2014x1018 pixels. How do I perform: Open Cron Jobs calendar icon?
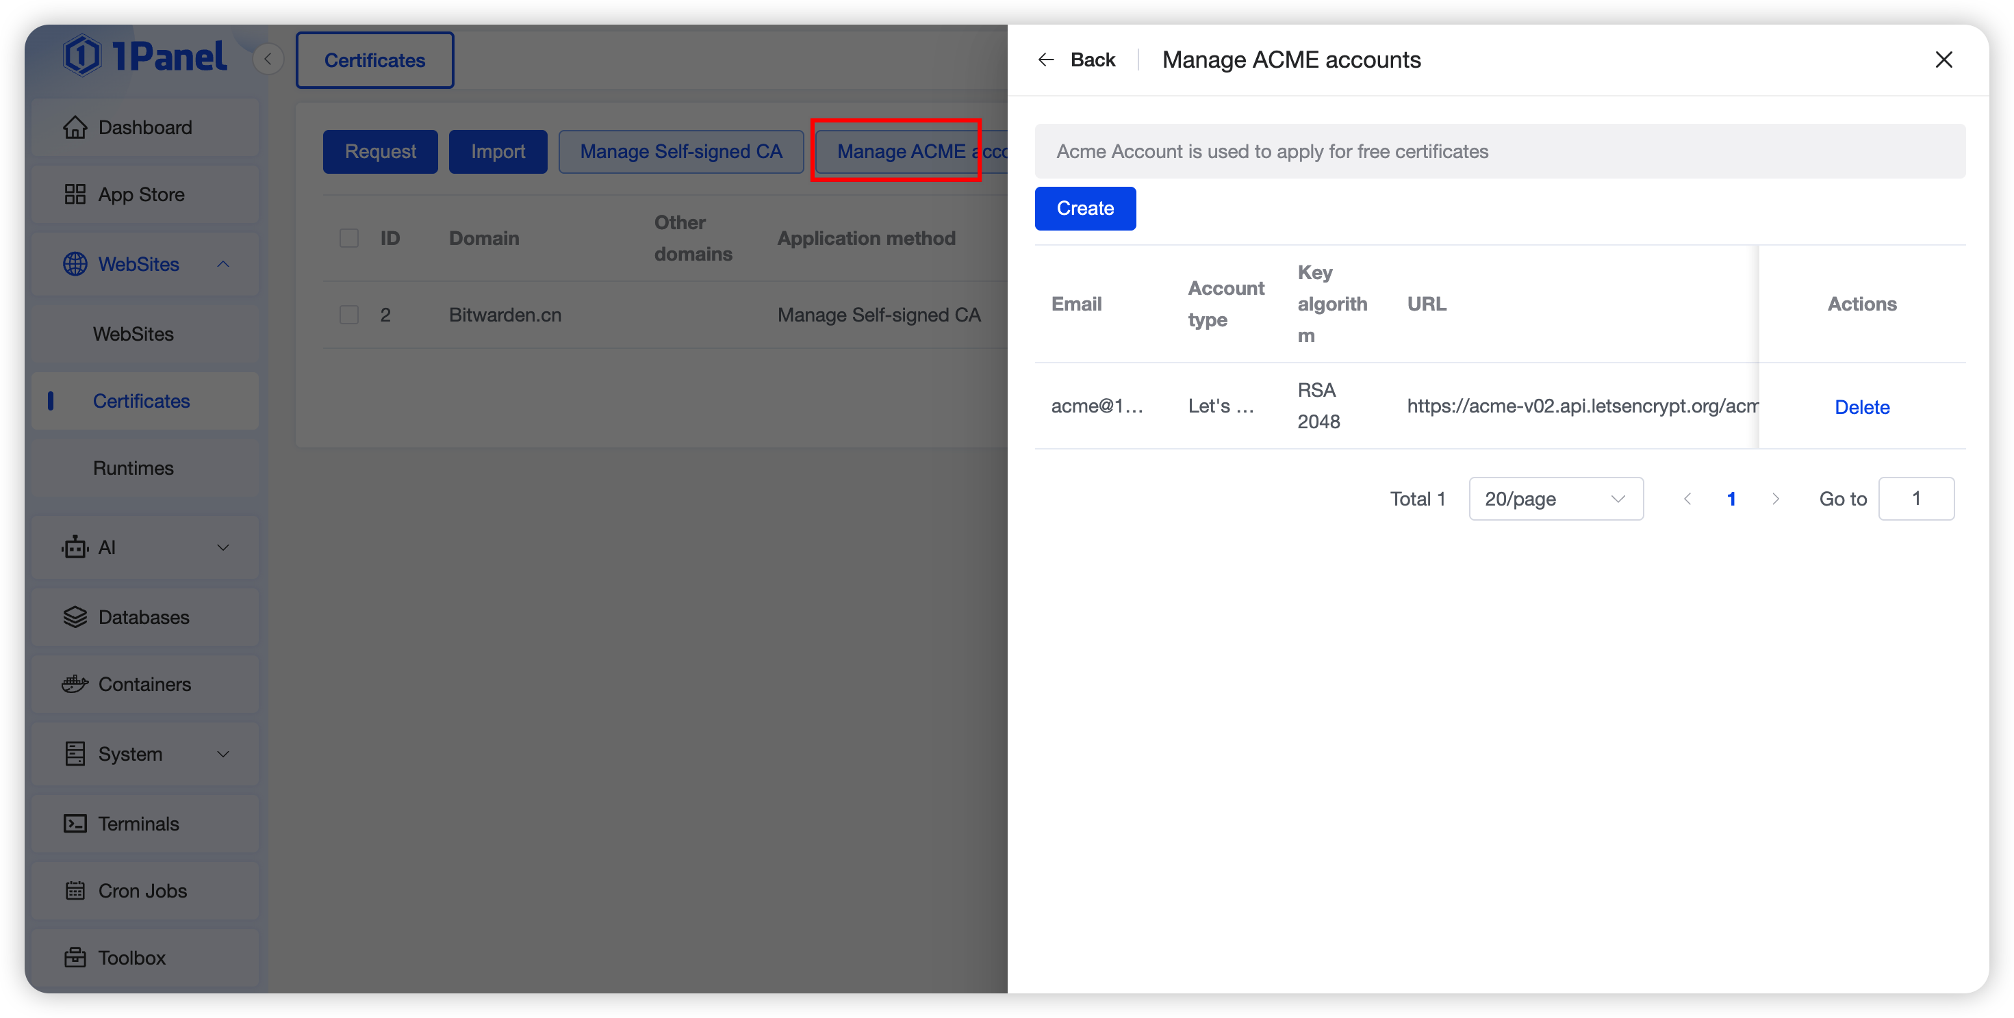tap(75, 891)
